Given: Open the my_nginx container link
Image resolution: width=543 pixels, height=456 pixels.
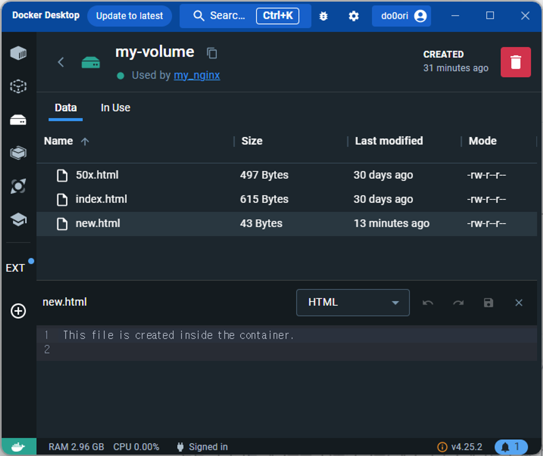Looking at the screenshot, I should [x=197, y=75].
